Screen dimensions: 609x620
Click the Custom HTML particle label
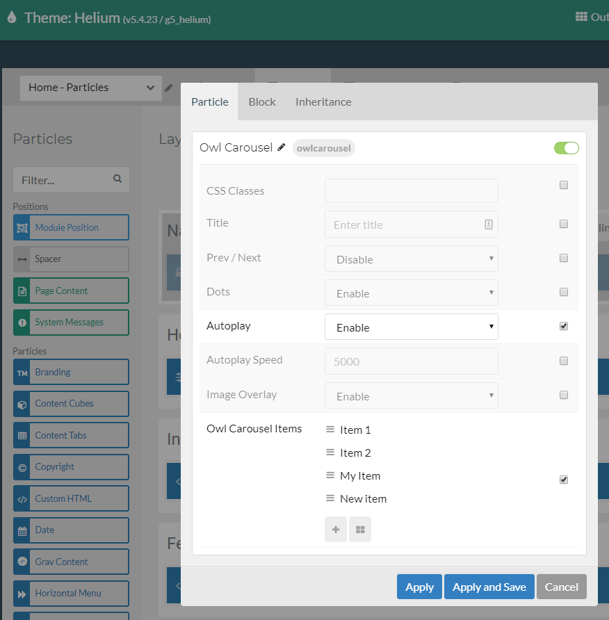(x=63, y=498)
